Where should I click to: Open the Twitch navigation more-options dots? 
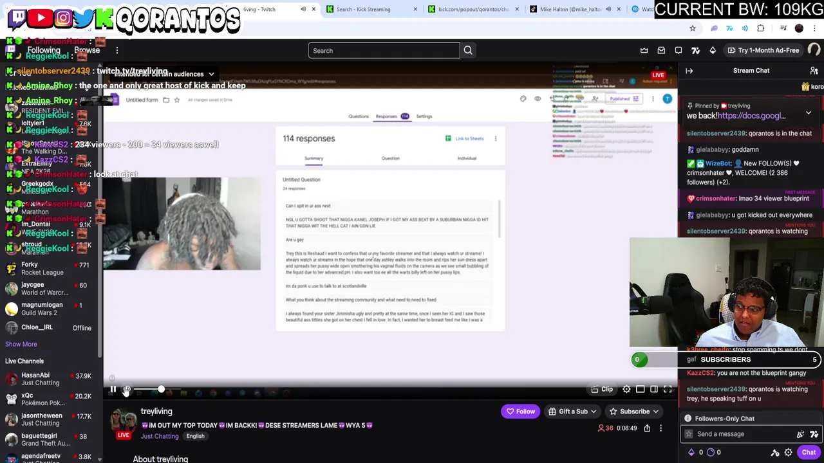coord(117,50)
